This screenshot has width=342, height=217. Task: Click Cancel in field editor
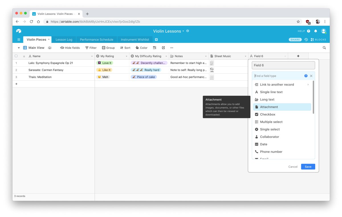293,167
